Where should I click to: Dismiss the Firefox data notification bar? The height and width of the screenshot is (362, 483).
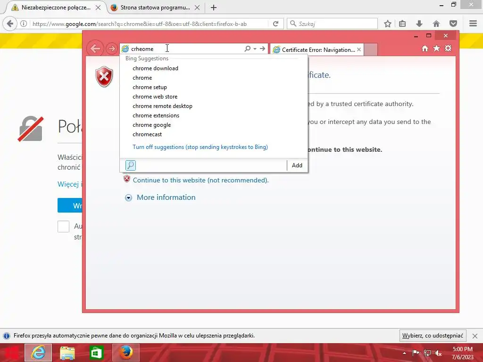475,336
